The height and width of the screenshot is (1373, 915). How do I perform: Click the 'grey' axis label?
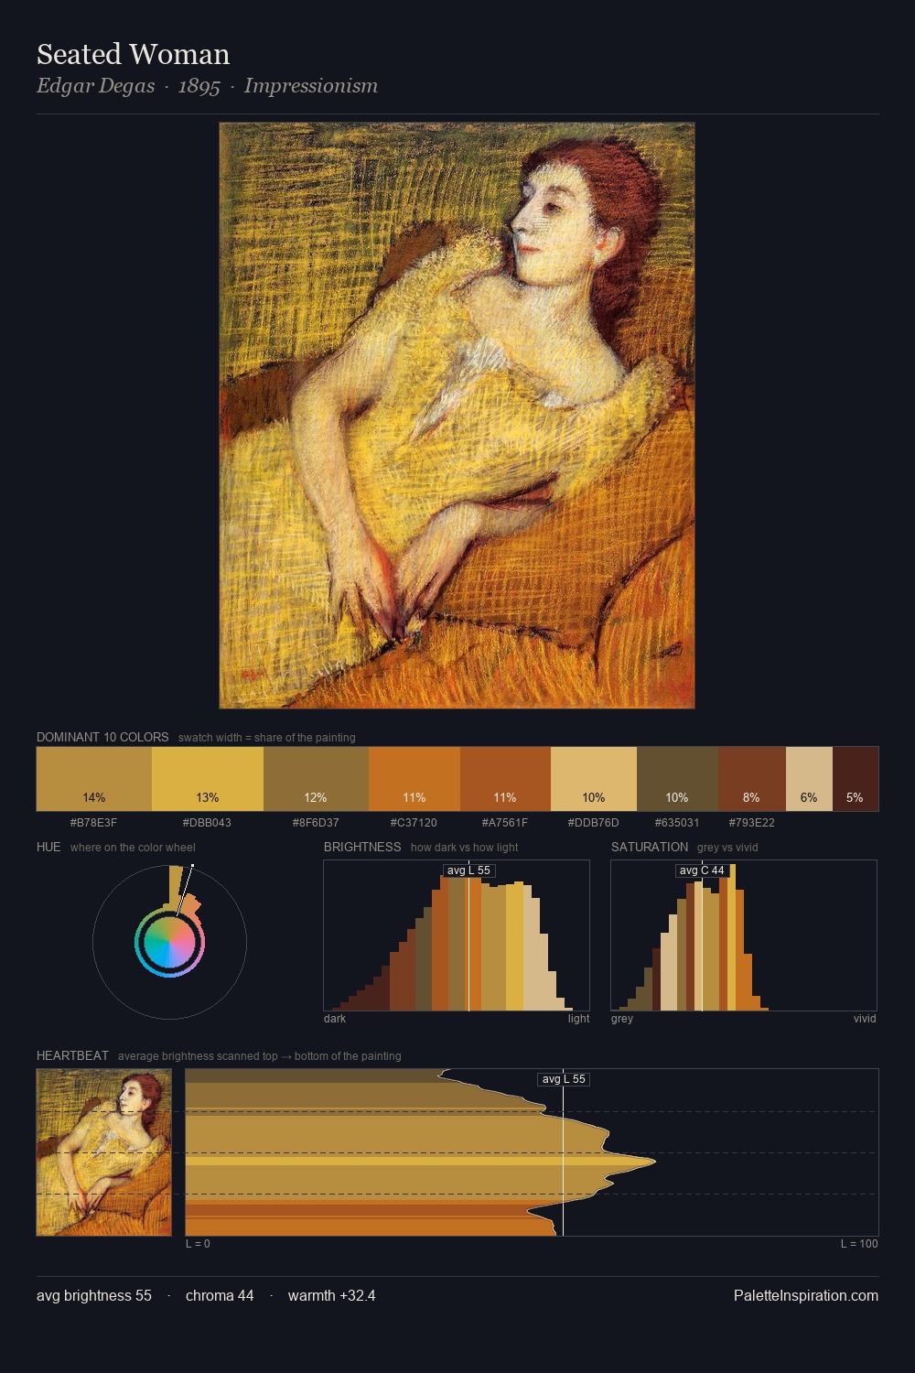coord(622,1019)
